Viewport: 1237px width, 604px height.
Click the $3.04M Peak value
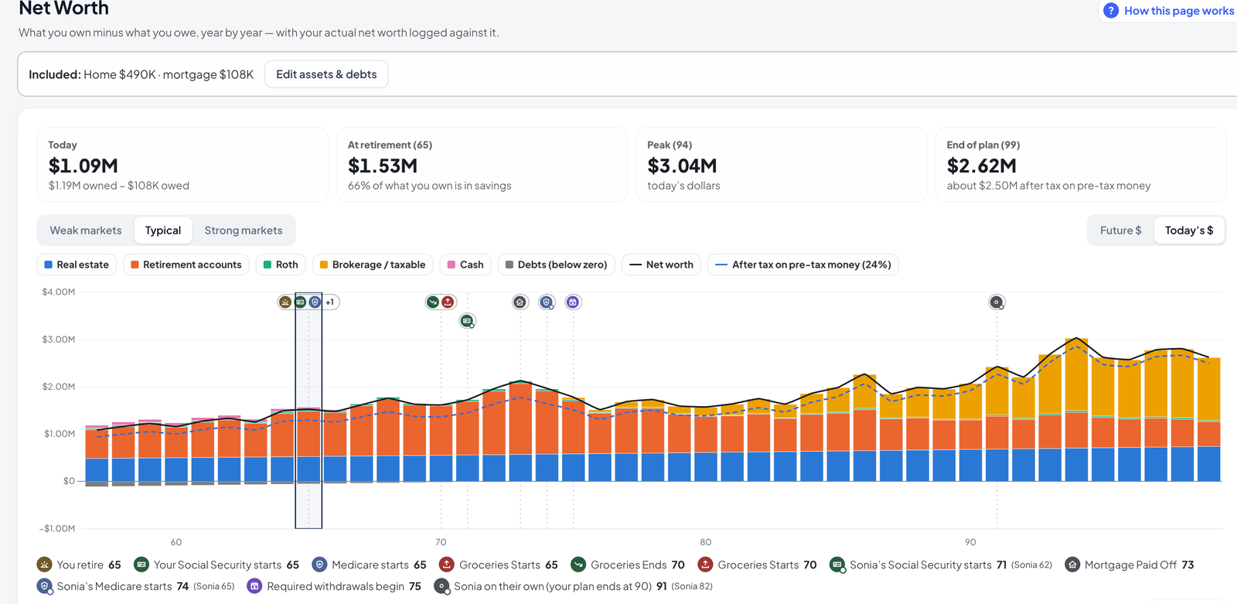[x=682, y=166]
